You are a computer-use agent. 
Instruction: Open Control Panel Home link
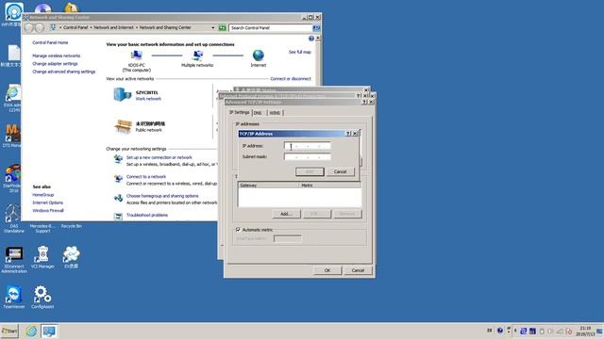[x=50, y=42]
